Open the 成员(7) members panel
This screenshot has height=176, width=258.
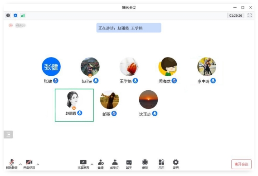[x=115, y=164]
